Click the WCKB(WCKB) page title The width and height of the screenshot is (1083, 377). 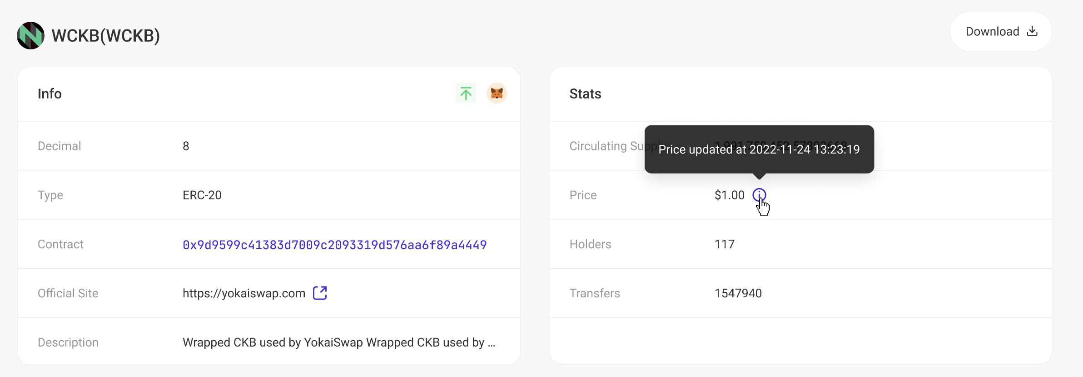click(x=105, y=35)
